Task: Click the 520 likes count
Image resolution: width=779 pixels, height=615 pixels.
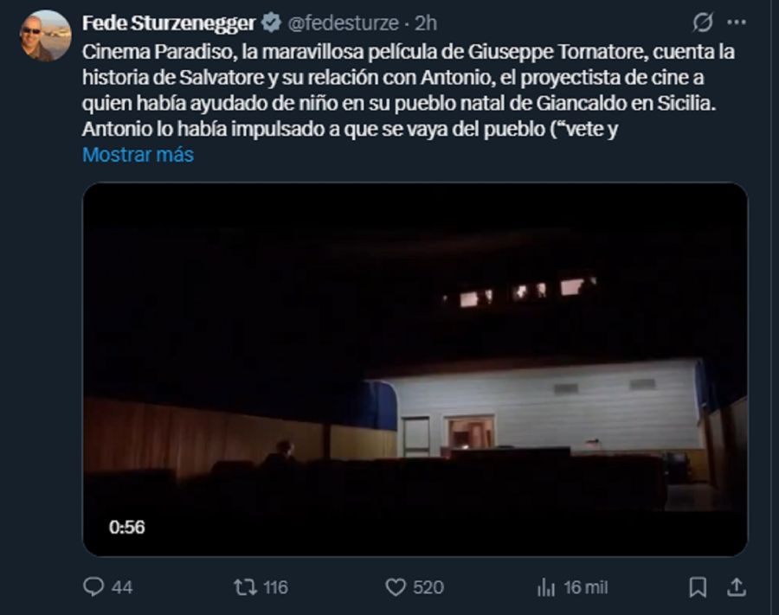Action: pos(428,587)
